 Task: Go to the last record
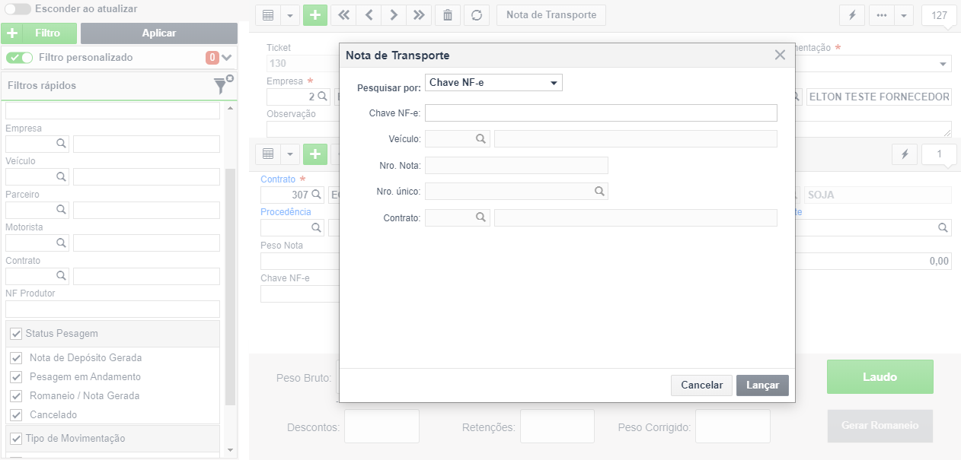pyautogui.click(x=419, y=15)
